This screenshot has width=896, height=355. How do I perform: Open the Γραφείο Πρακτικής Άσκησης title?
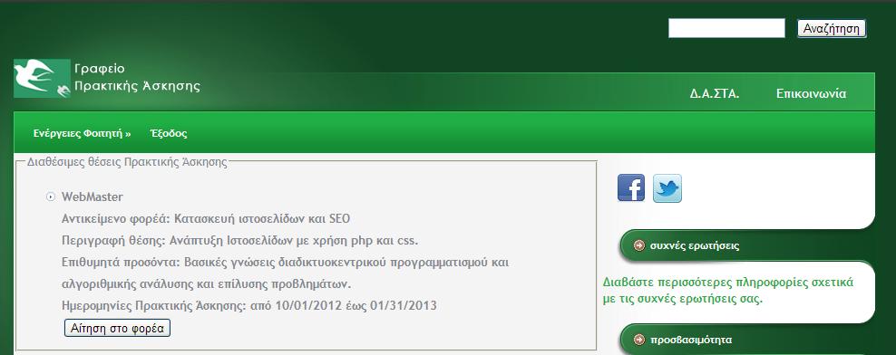(x=137, y=78)
